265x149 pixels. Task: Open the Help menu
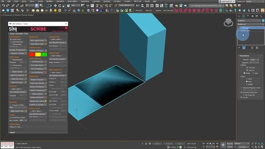pos(154,1)
